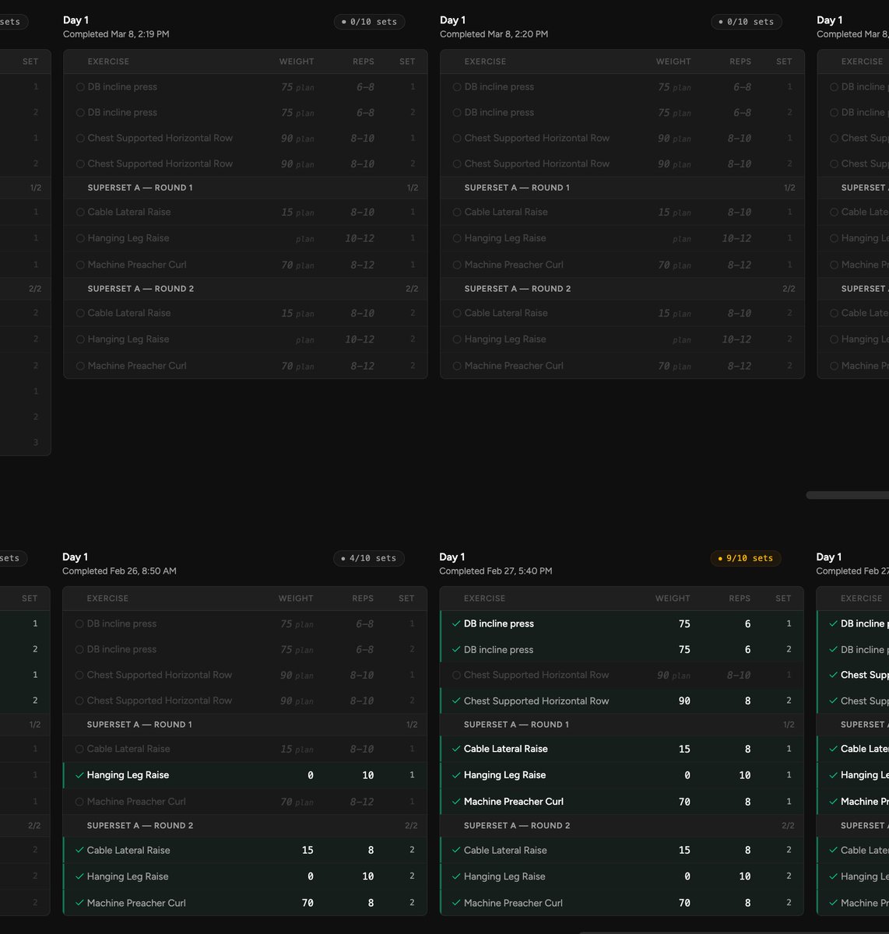Mark DB incline press set 1 circle, Feb 26 card

[79, 624]
